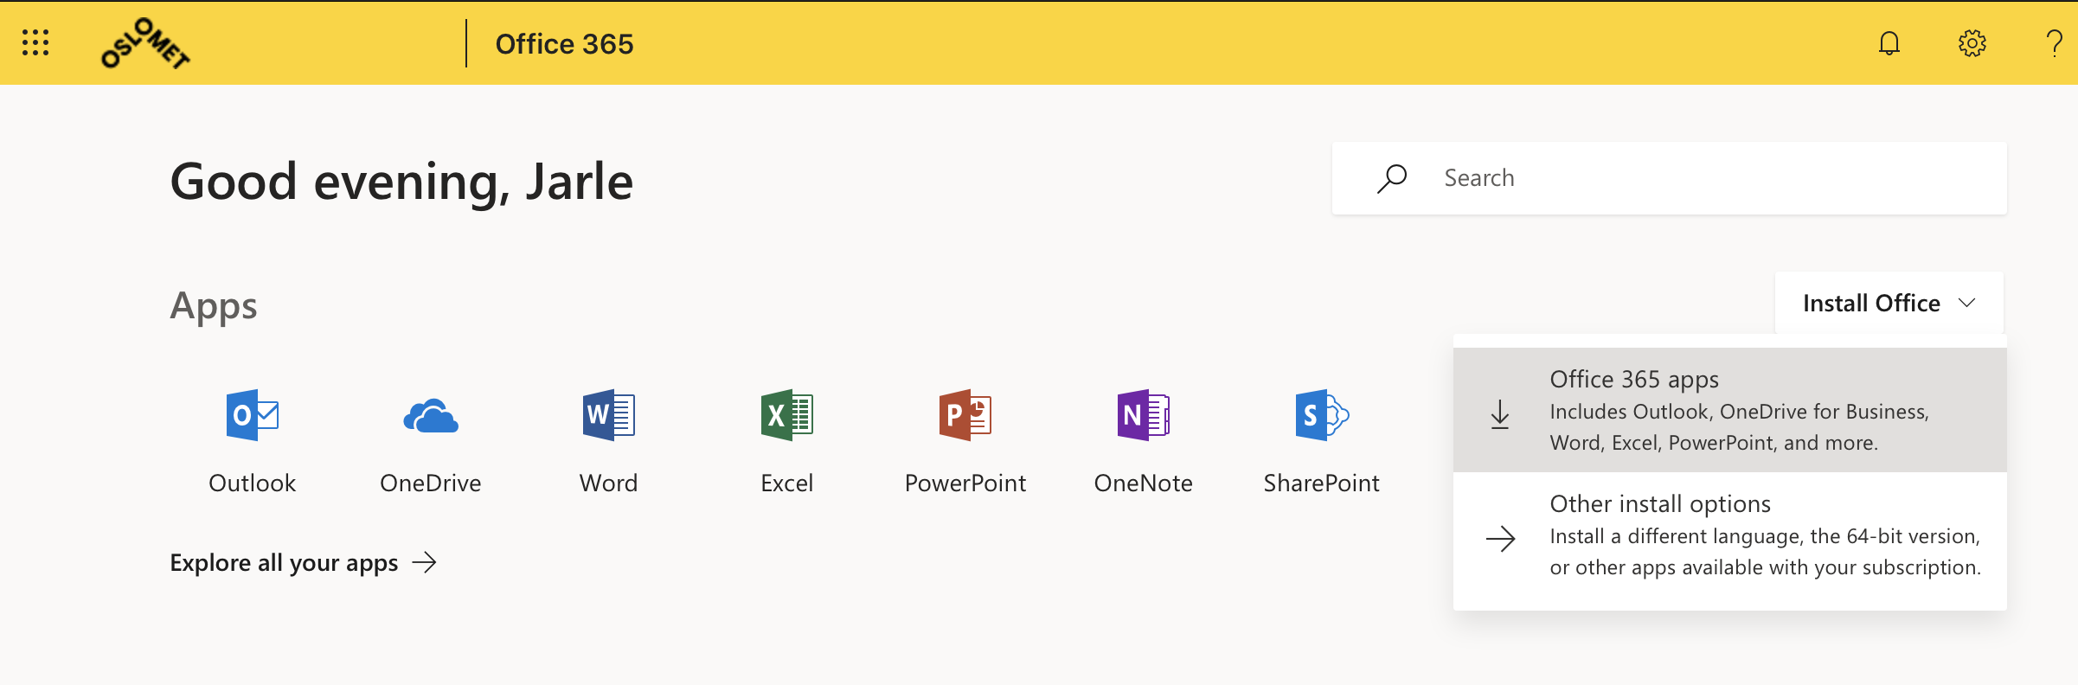
Task: Launch the Word app icon
Action: (x=609, y=415)
